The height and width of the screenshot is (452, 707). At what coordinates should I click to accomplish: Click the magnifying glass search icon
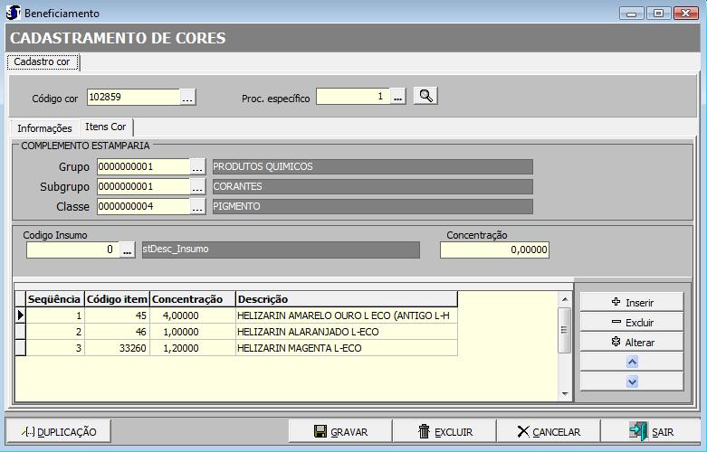(425, 96)
